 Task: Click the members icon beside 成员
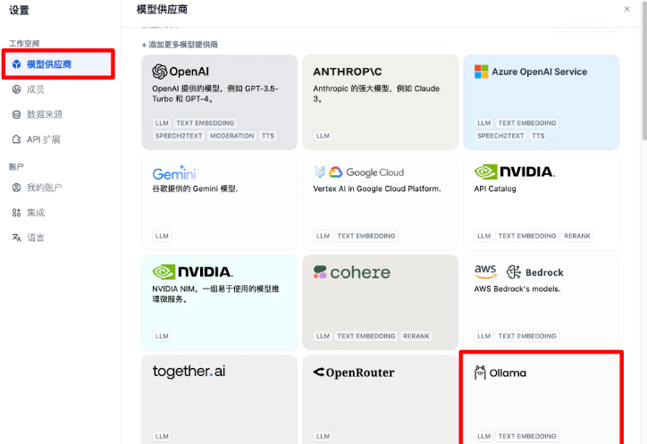point(16,89)
